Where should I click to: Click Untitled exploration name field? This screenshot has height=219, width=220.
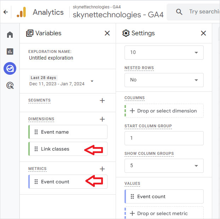click(x=51, y=58)
